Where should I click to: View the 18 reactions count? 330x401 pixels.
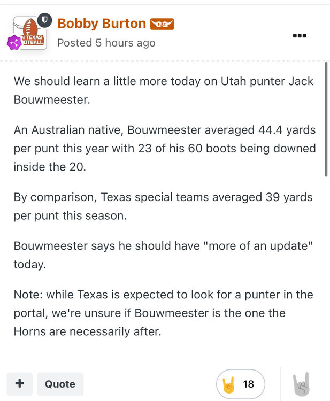click(248, 384)
